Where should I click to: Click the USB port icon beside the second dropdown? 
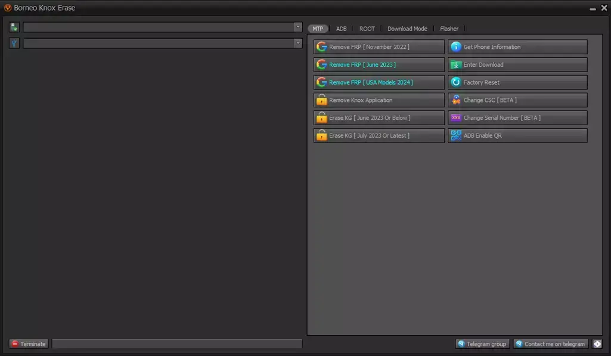14,43
